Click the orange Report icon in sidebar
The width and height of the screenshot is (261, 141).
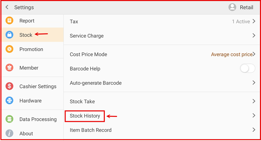click(x=10, y=21)
